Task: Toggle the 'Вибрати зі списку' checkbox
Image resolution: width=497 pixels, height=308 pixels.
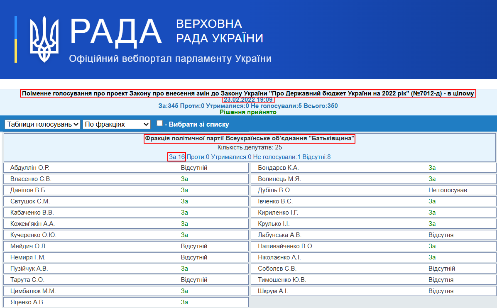Action: pos(160,123)
